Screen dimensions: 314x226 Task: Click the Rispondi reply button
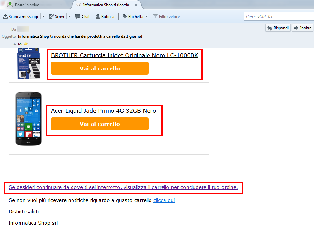click(278, 28)
